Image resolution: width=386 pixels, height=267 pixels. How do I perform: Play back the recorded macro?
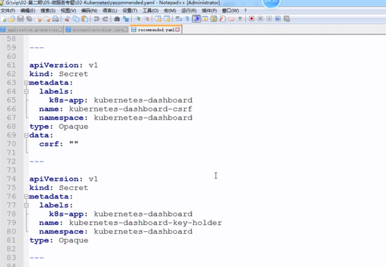pos(269,19)
